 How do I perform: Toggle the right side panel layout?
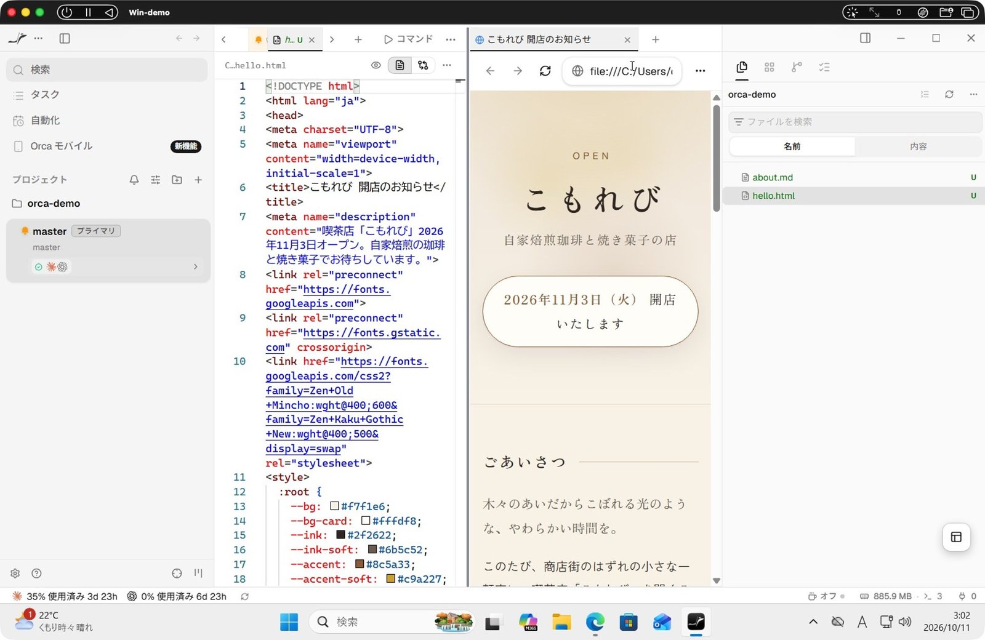click(865, 38)
